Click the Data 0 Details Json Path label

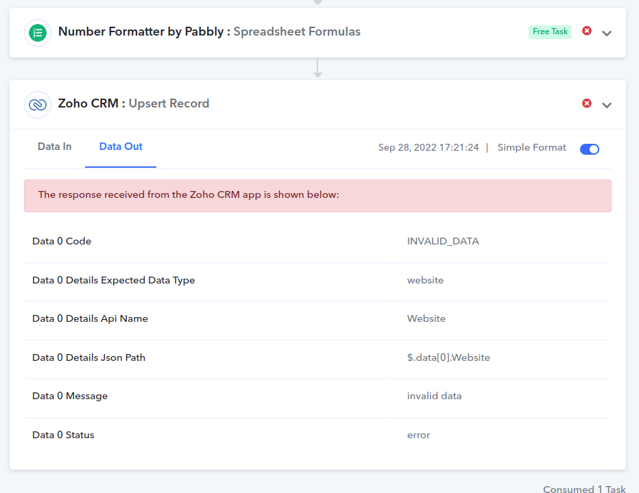88,357
